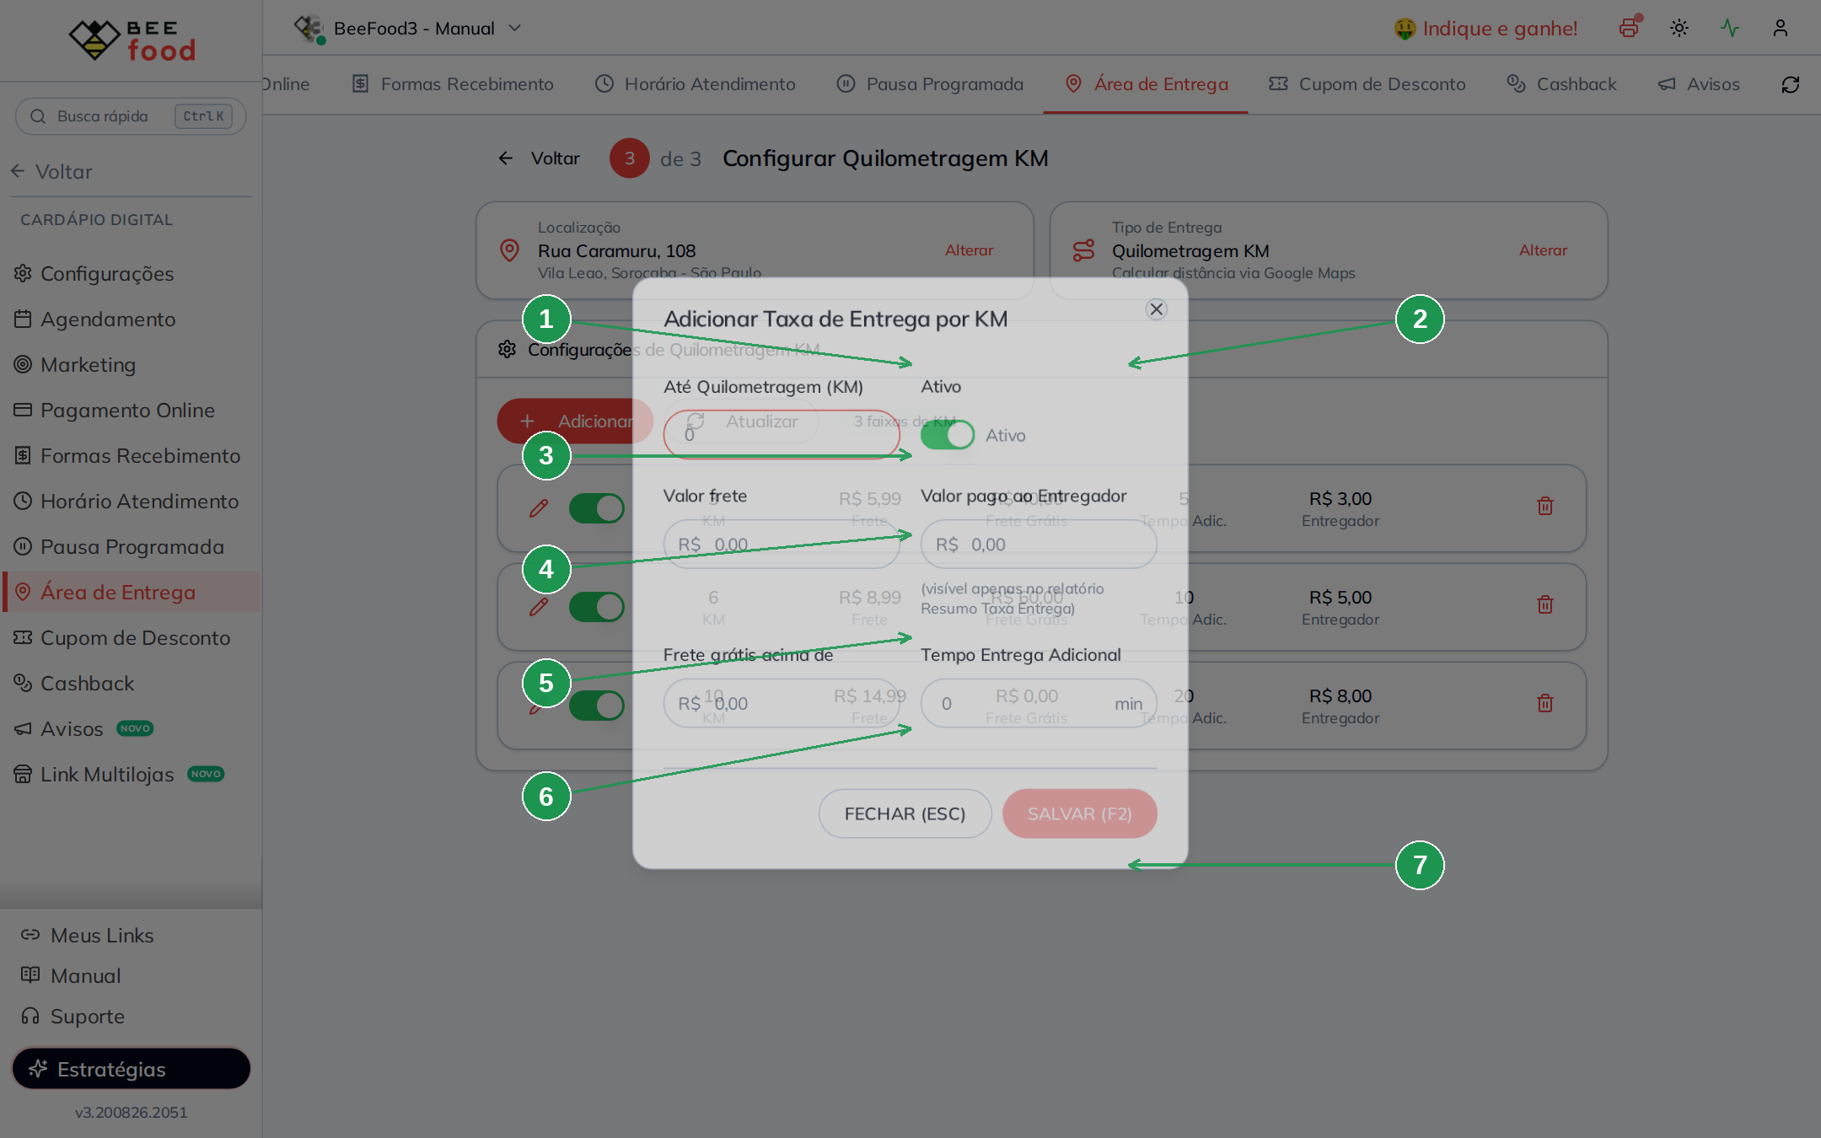The height and width of the screenshot is (1138, 1821).
Task: Go back using the sidebar Voltar link
Action: tap(51, 171)
